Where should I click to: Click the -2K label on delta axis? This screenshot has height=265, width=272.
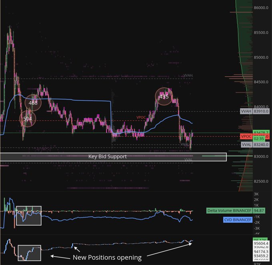(257, 223)
